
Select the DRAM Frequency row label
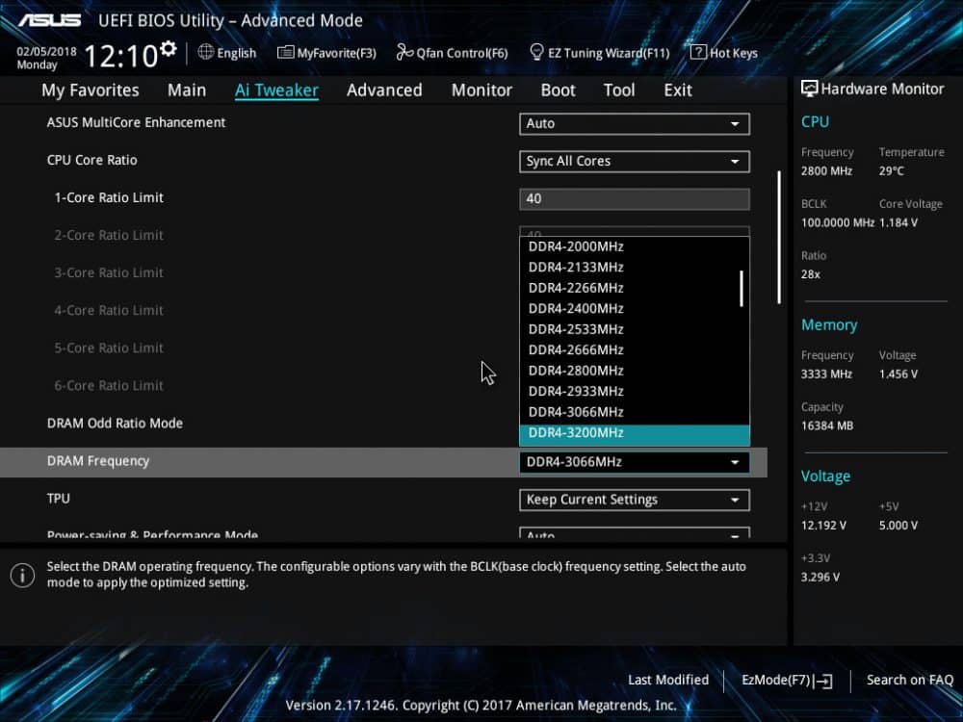(98, 461)
